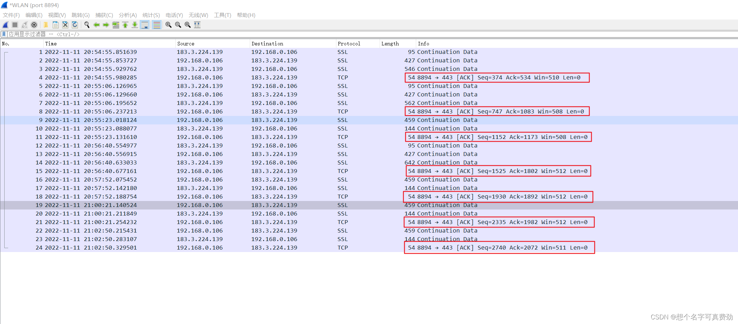Click time cell 21:02:50.215431 of packet 22

click(x=91, y=231)
